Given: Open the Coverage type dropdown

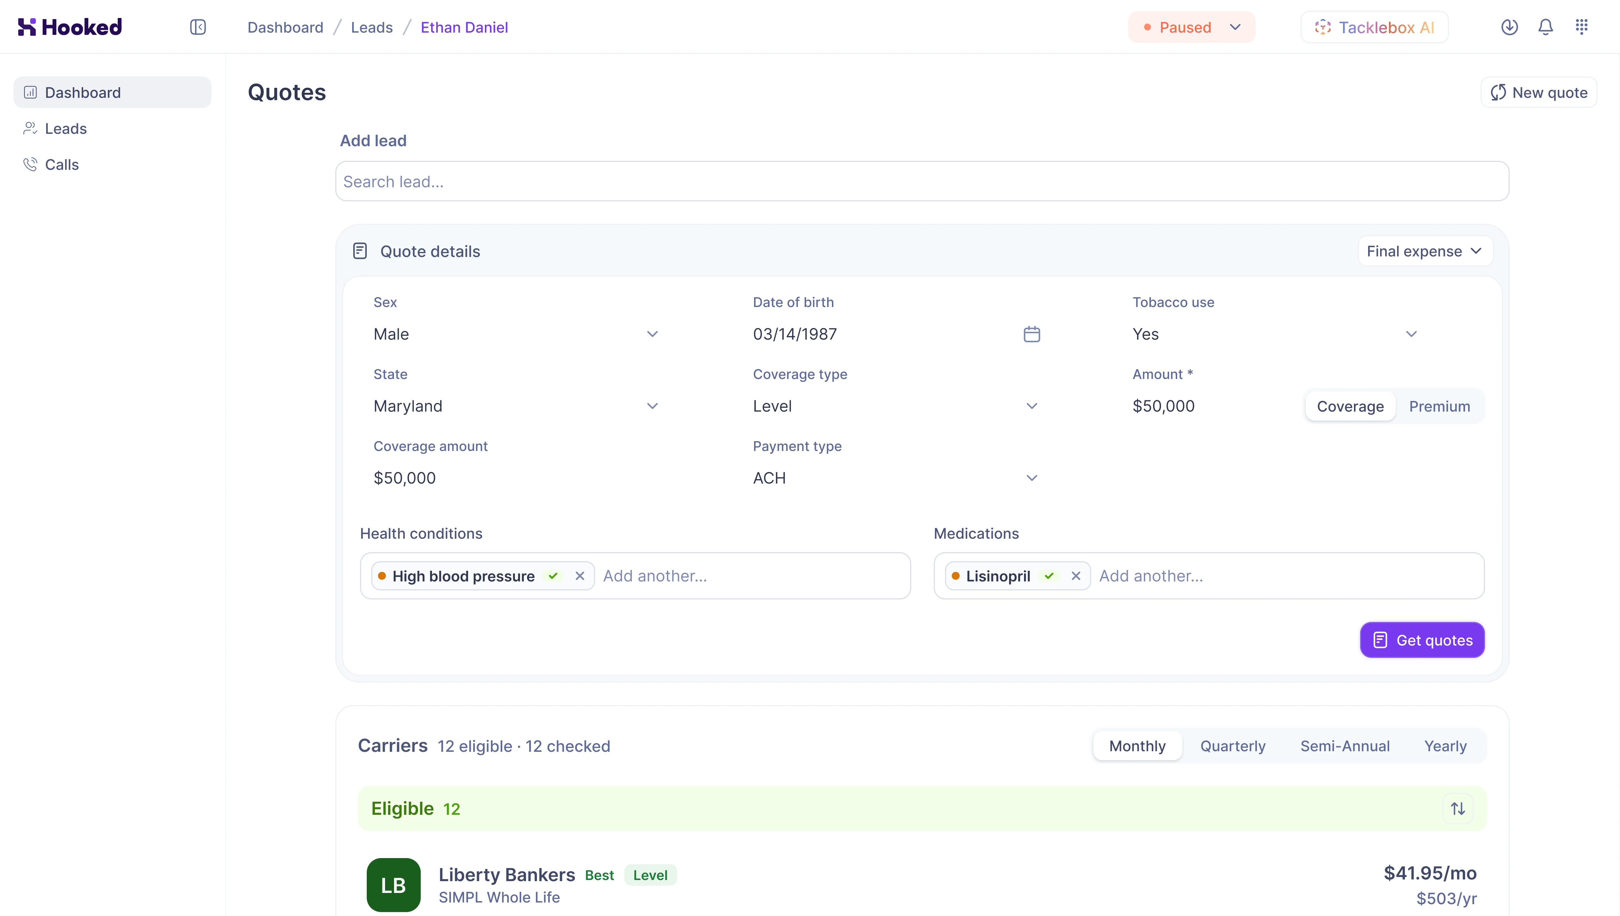Looking at the screenshot, I should click(895, 407).
